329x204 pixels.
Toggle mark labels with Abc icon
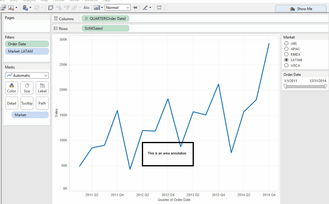[x=87, y=8]
